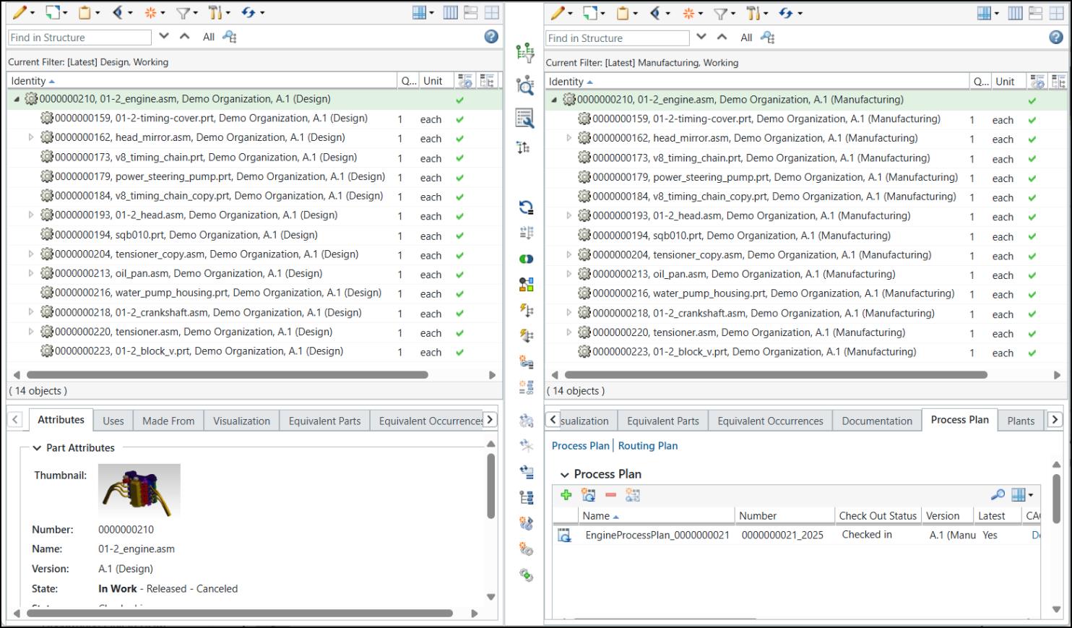
Task: Click the left structure's horizontal scrollbar
Action: 227,375
